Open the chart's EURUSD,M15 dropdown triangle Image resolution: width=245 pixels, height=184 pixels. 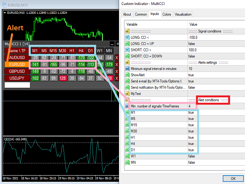tap(5, 13)
